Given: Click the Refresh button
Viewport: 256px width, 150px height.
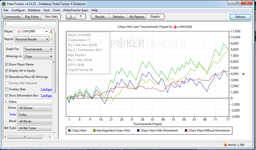Looking at the screenshot, I should pyautogui.click(x=240, y=17).
